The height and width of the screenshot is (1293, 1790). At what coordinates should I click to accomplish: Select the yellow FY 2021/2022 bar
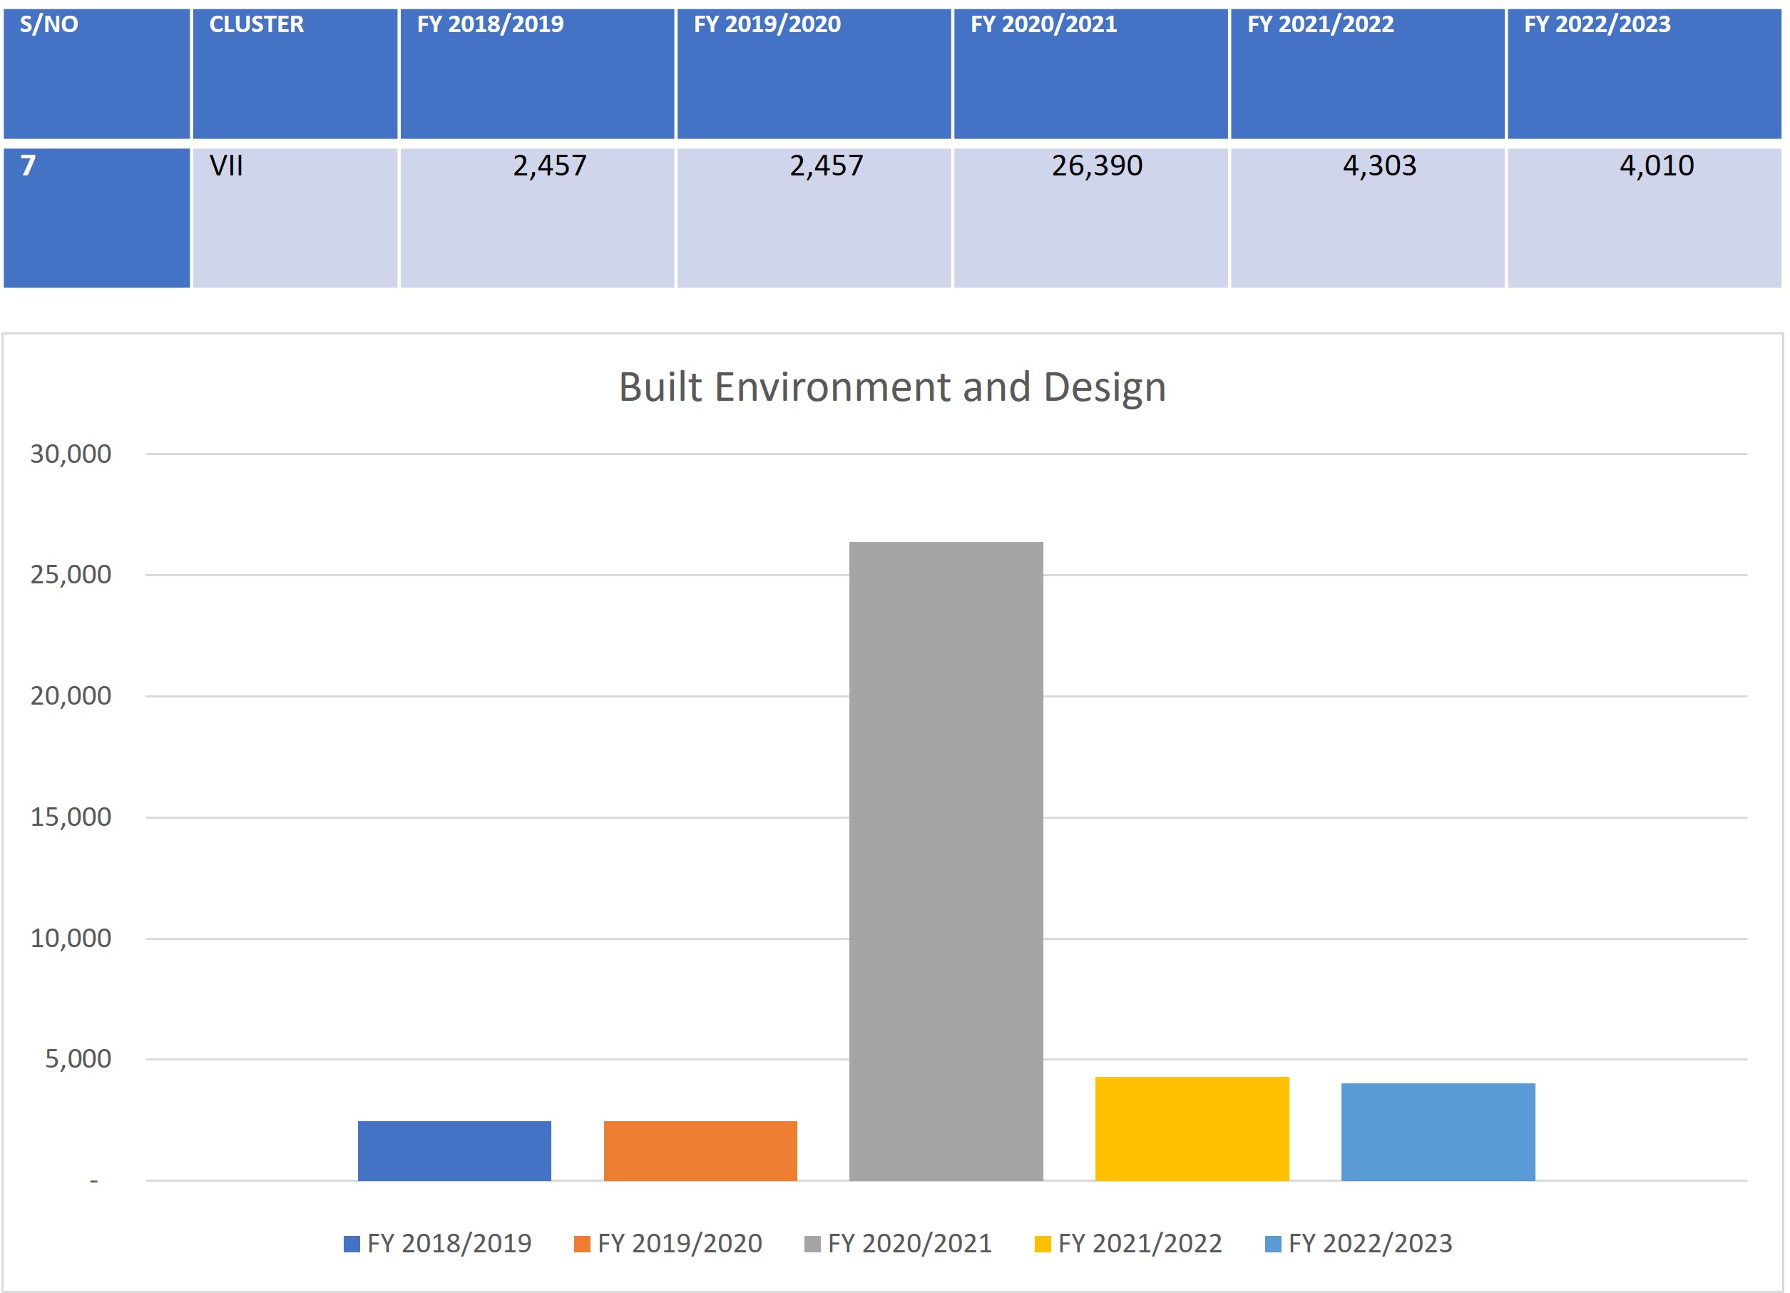pyautogui.click(x=1192, y=1128)
